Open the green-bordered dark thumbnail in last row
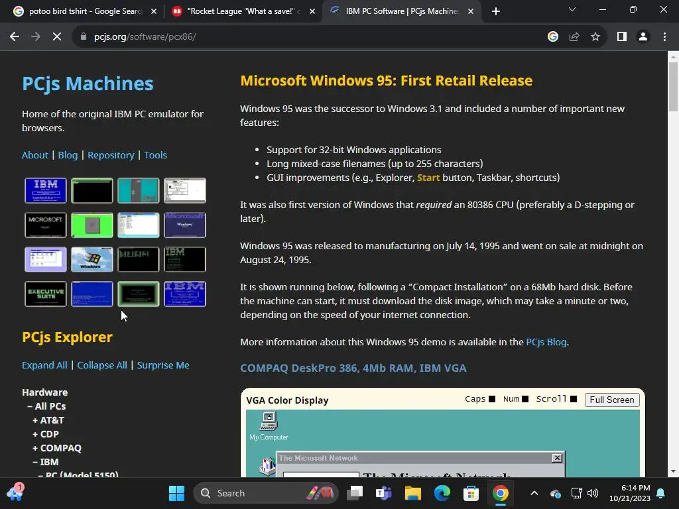This screenshot has width=679, height=509. [x=139, y=294]
